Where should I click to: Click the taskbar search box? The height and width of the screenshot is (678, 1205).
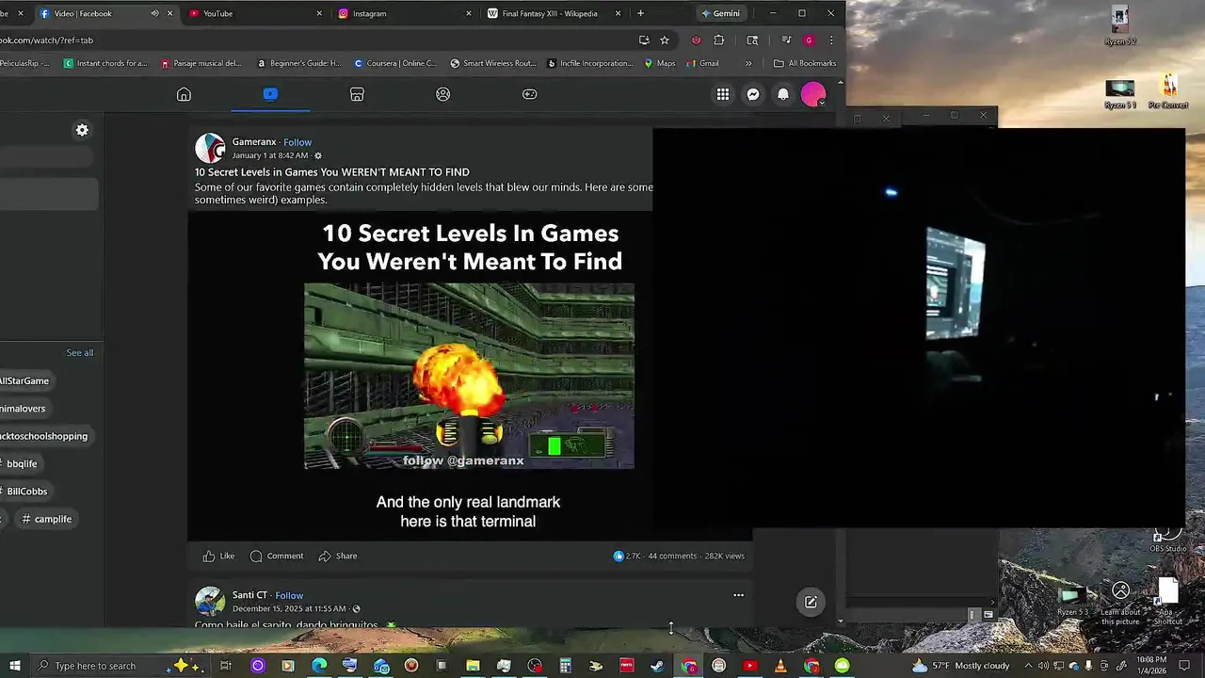[x=118, y=666]
